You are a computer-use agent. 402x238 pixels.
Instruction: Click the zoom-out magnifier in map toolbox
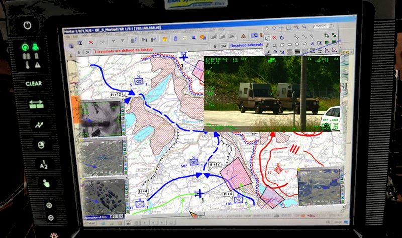click(304, 27)
